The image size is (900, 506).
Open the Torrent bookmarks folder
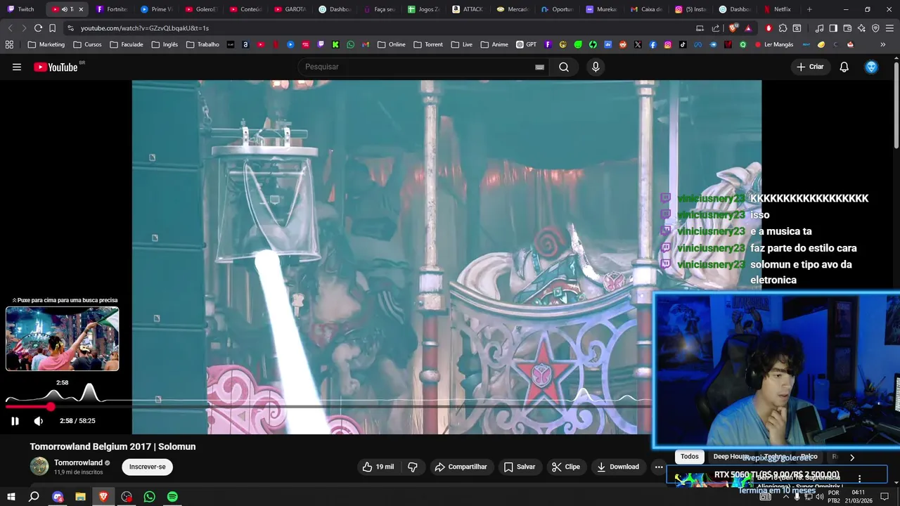(x=428, y=44)
